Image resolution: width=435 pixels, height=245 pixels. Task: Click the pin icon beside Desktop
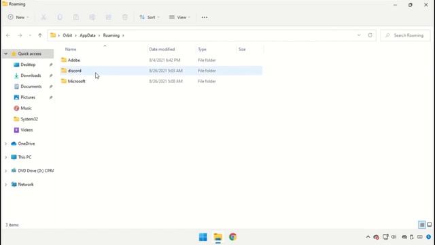51,65
